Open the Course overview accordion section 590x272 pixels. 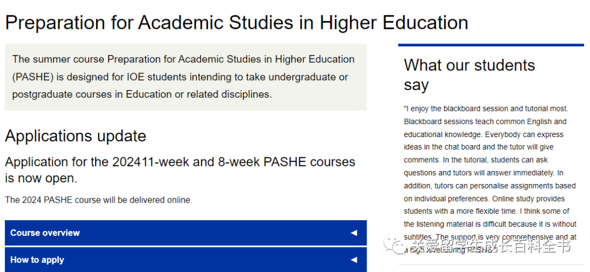point(186,233)
